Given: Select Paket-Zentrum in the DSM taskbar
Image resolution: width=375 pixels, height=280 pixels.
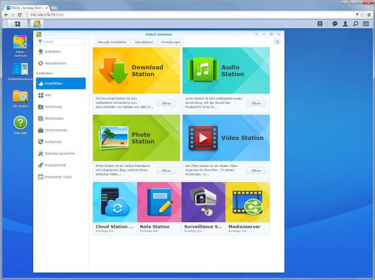Looking at the screenshot, I should tap(37, 24).
